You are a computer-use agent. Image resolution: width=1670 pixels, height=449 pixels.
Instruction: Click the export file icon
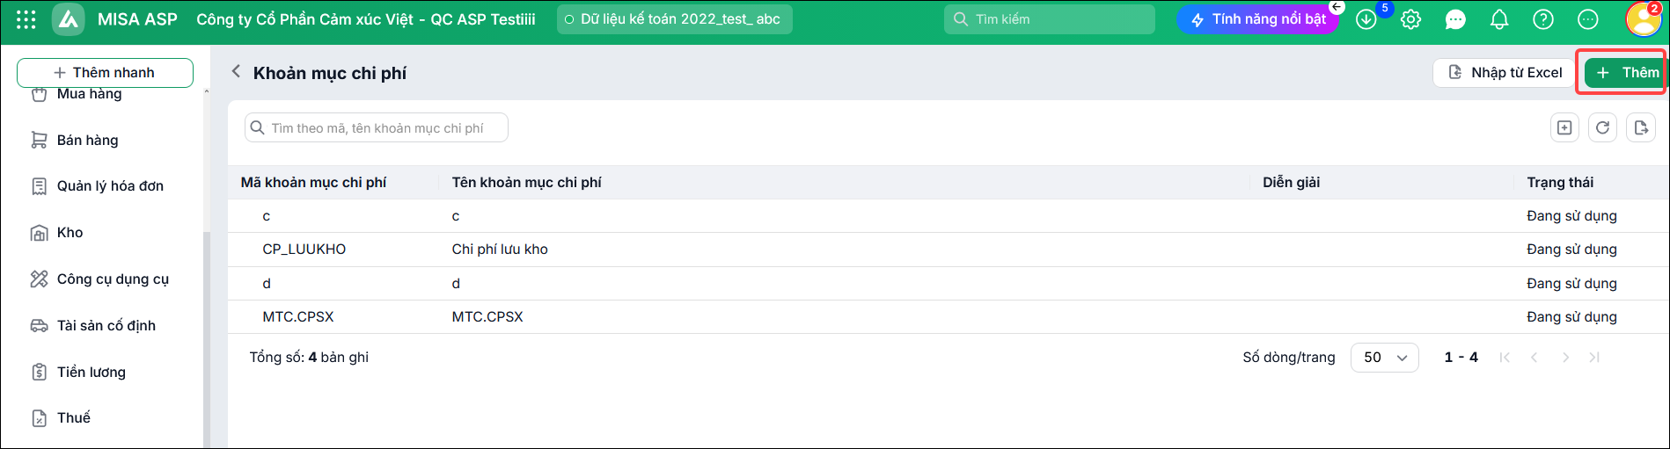(1641, 127)
